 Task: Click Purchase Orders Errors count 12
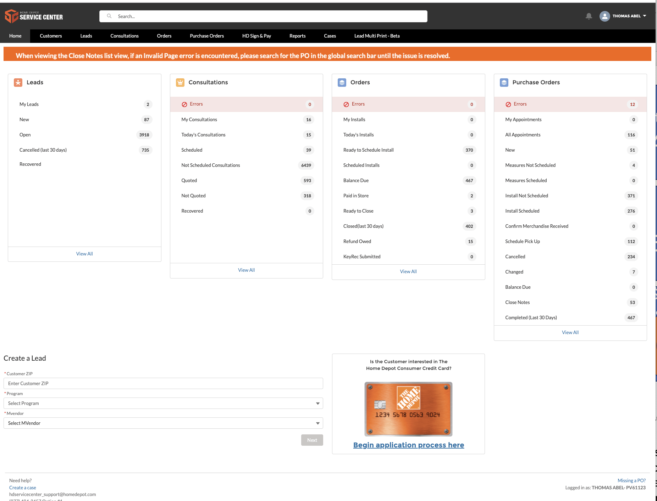point(633,104)
